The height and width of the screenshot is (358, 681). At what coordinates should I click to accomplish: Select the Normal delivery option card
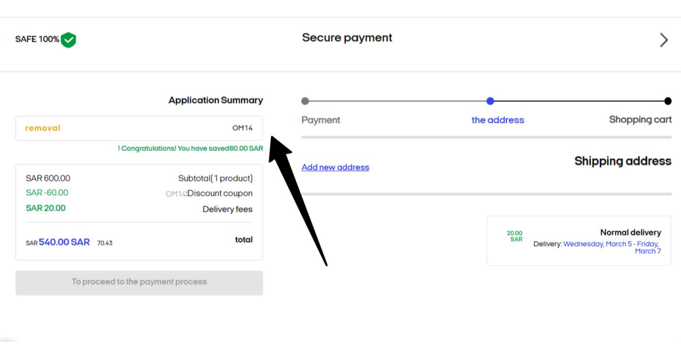point(579,241)
